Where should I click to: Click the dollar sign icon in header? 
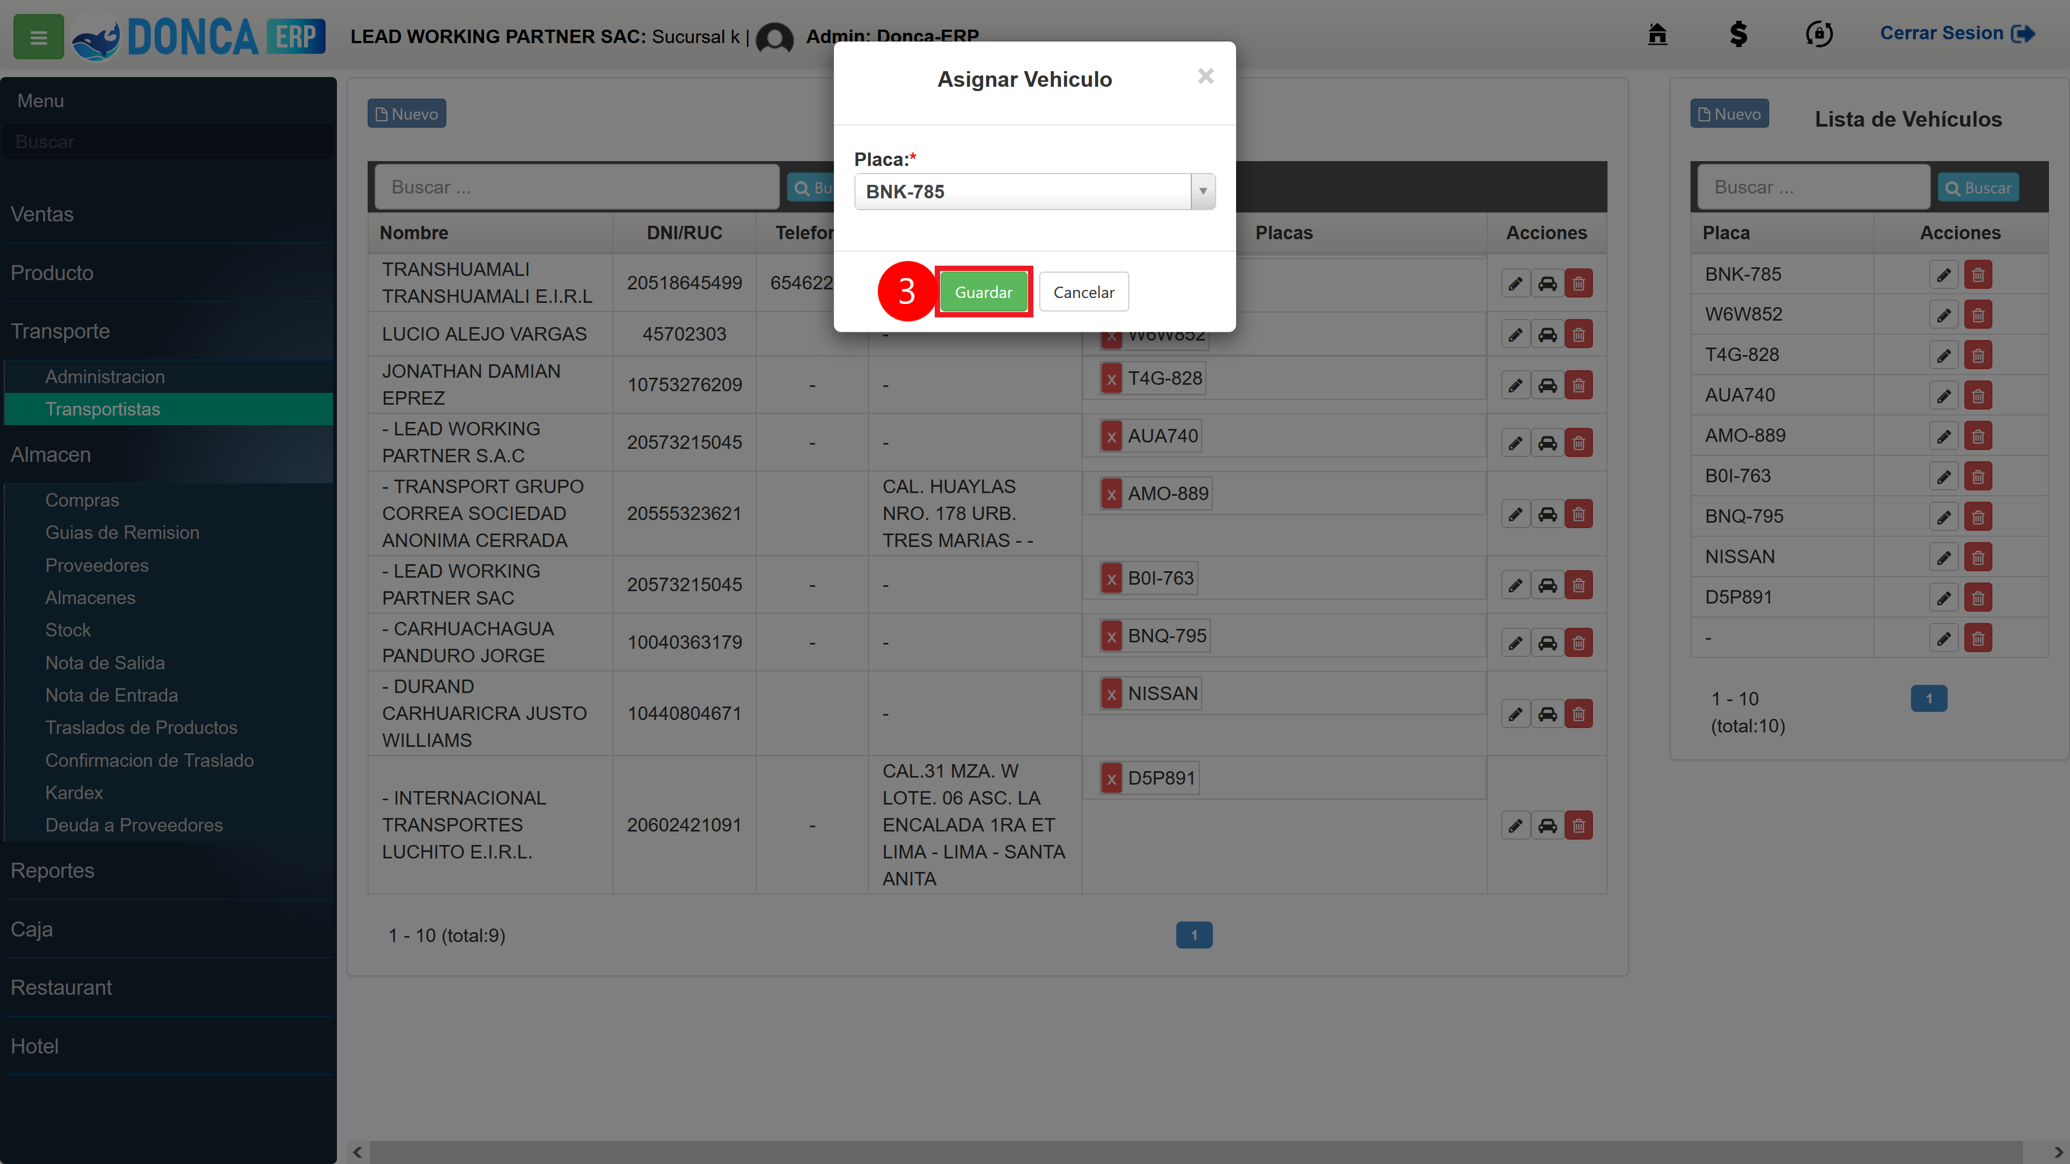(x=1738, y=34)
